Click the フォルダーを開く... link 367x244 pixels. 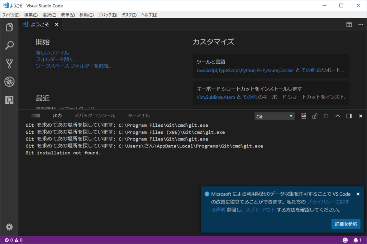point(56,59)
